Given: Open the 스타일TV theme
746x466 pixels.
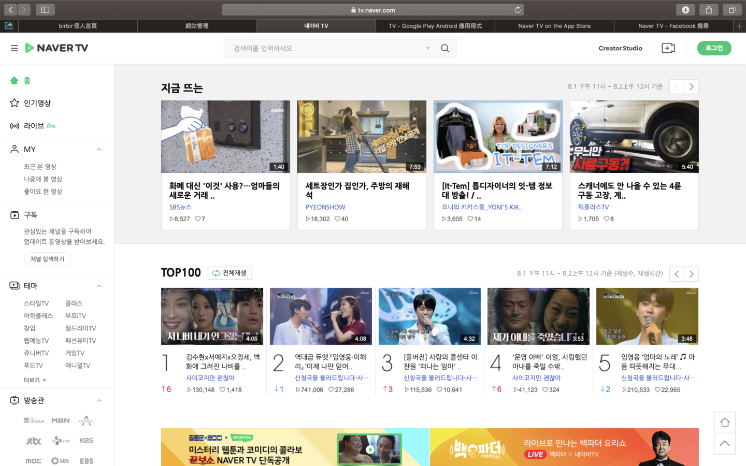Looking at the screenshot, I should tap(36, 303).
